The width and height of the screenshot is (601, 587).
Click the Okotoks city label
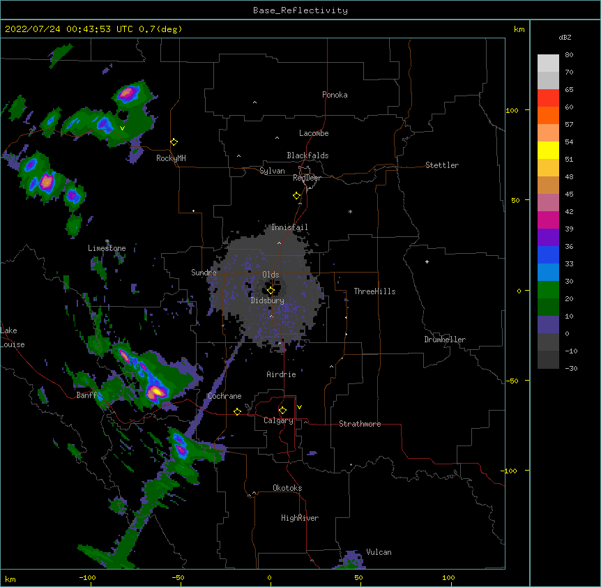coord(287,488)
